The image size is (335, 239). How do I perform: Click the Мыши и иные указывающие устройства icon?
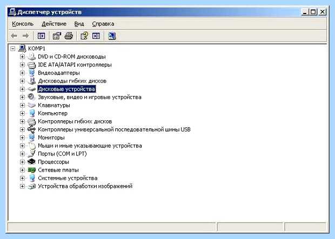tap(32, 146)
